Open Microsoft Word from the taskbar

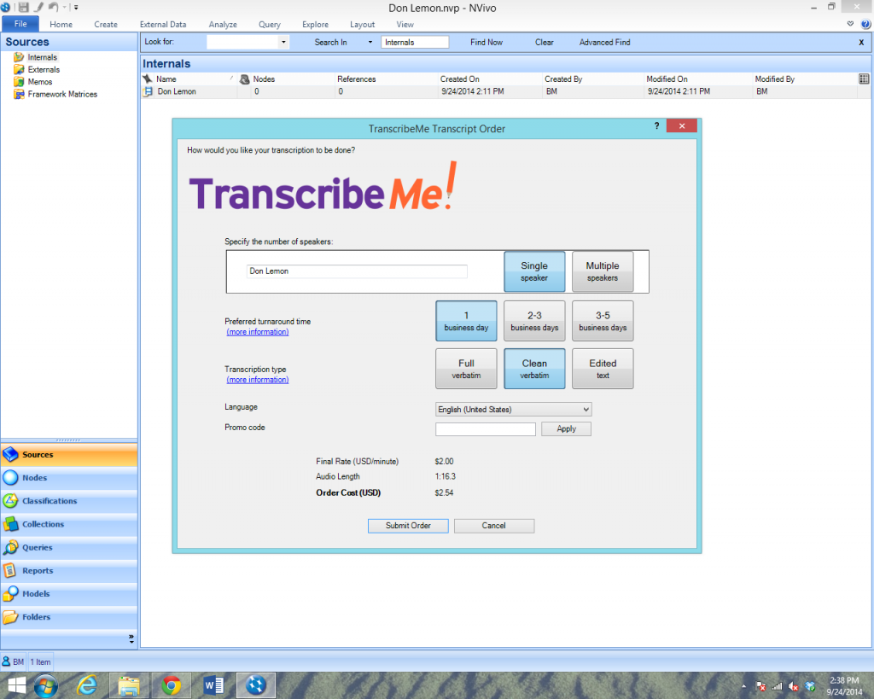coord(213,685)
